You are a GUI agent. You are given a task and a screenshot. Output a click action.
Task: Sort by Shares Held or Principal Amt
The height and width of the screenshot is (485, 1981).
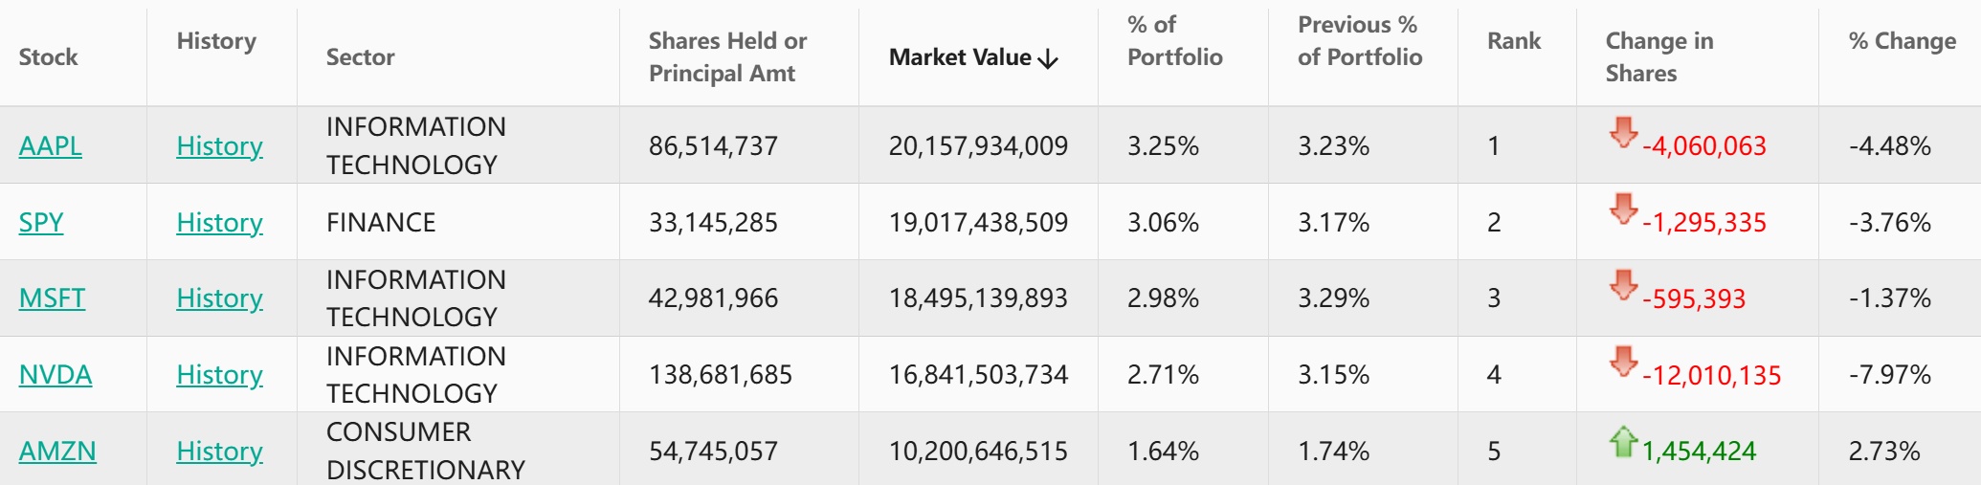point(727,56)
